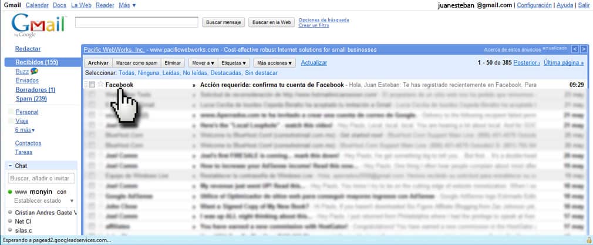The height and width of the screenshot is (245, 593).
Task: Open Reader from the top bar
Action: (x=105, y=5)
